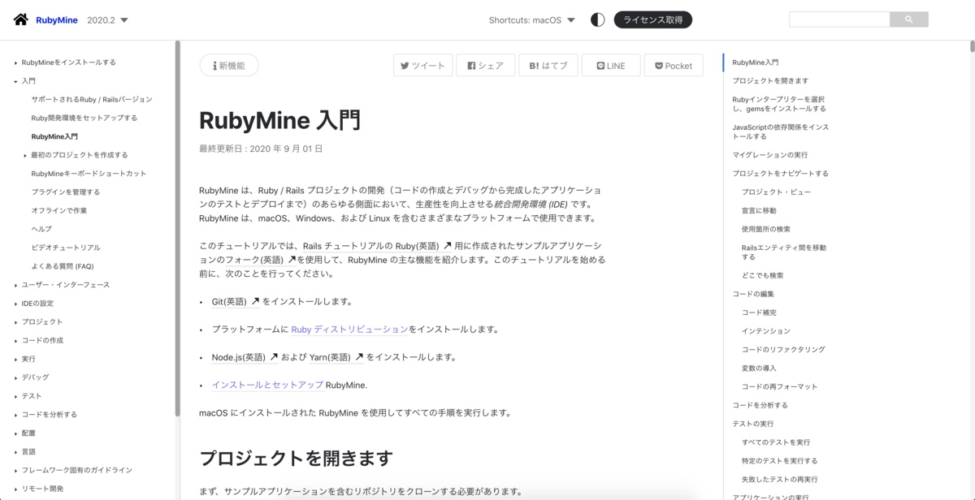Jump to テストの実行 in contents
The width and height of the screenshot is (975, 500).
753,424
